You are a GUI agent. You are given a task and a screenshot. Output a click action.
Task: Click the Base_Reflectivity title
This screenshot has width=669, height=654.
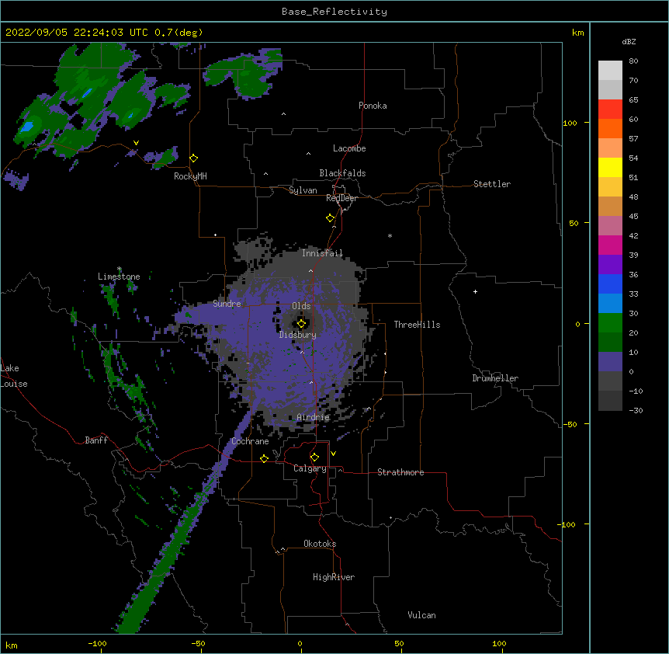tap(334, 12)
